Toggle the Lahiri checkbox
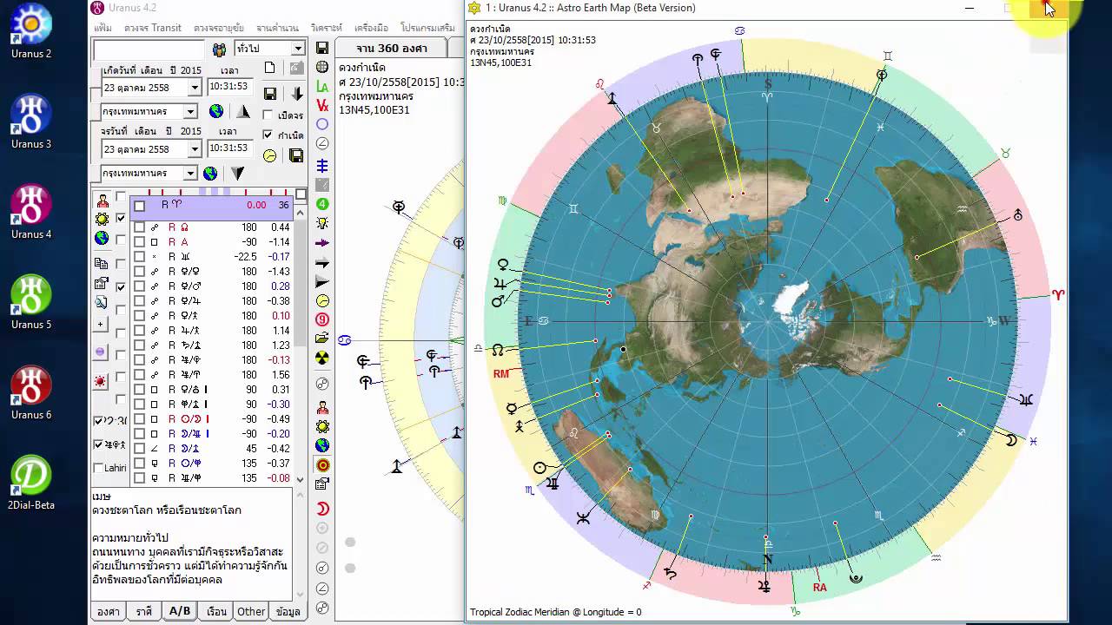Image resolution: width=1112 pixels, height=625 pixels. pos(98,468)
